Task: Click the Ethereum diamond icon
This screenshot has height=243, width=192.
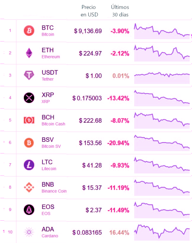Action: coord(29,53)
